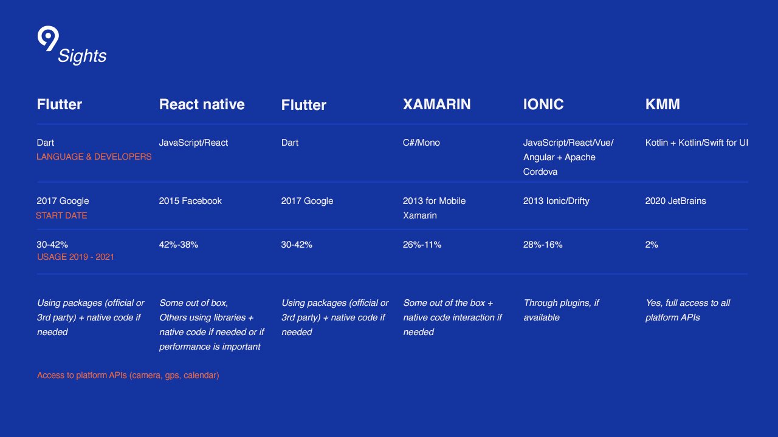Click the 'Access to platform APIs' caption
This screenshot has width=778, height=437.
[128, 375]
